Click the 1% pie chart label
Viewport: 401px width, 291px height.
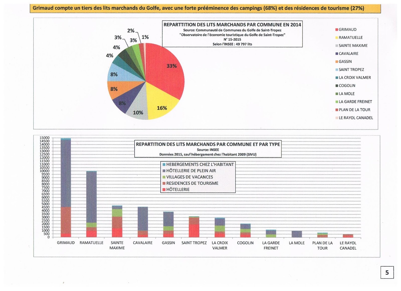pyautogui.click(x=145, y=37)
